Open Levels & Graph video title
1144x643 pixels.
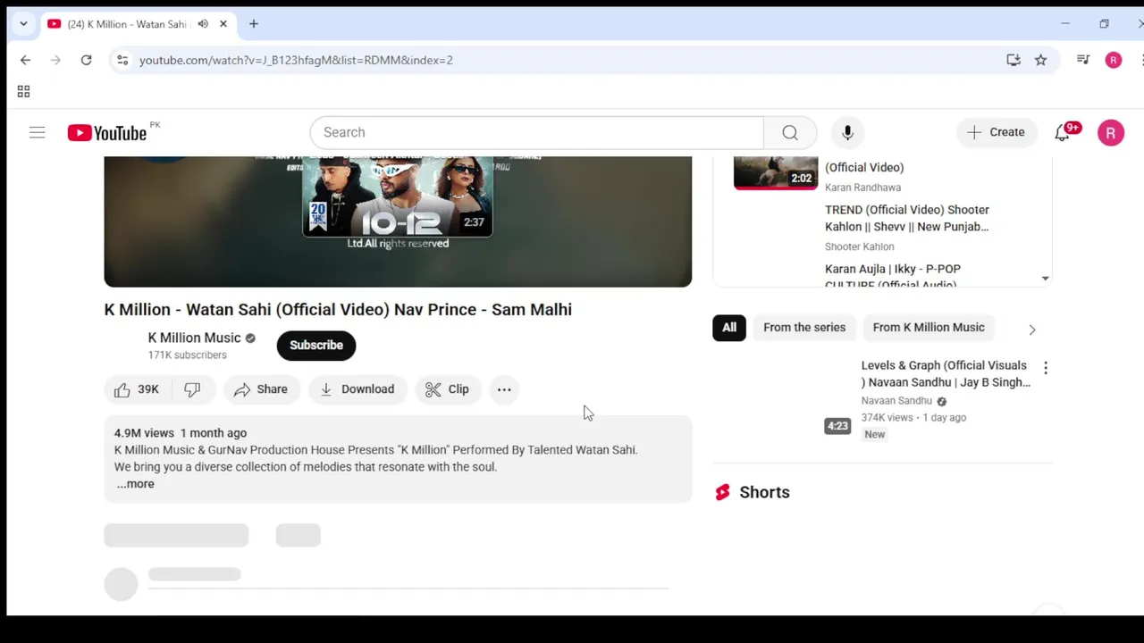[x=946, y=373]
